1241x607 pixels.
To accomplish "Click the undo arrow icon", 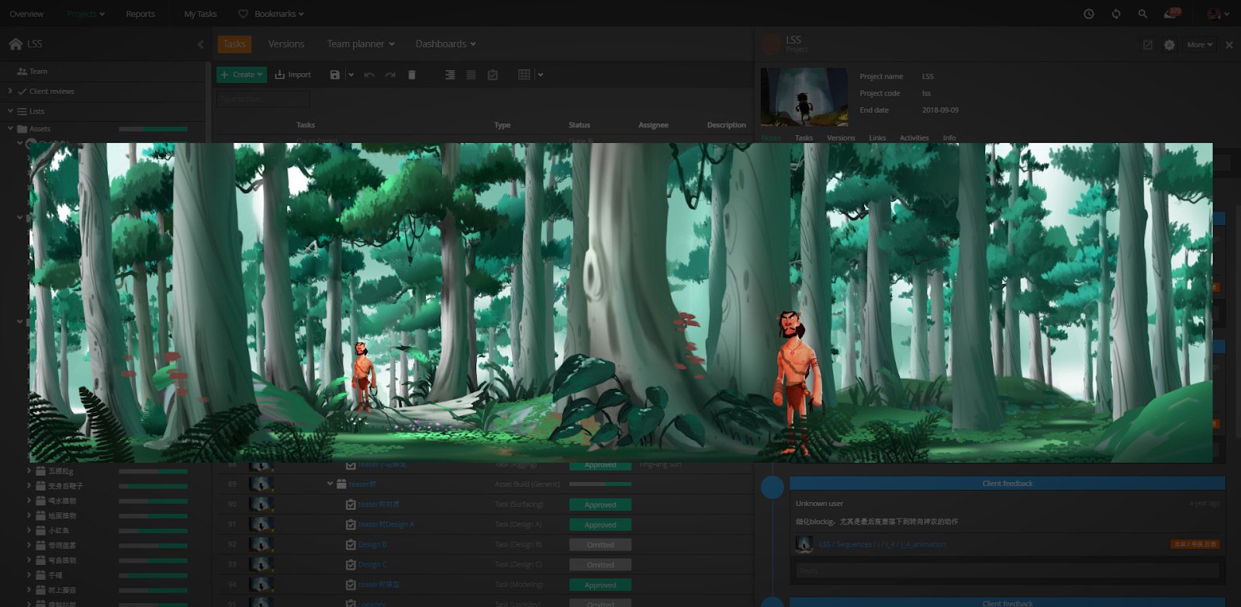I will click(369, 75).
